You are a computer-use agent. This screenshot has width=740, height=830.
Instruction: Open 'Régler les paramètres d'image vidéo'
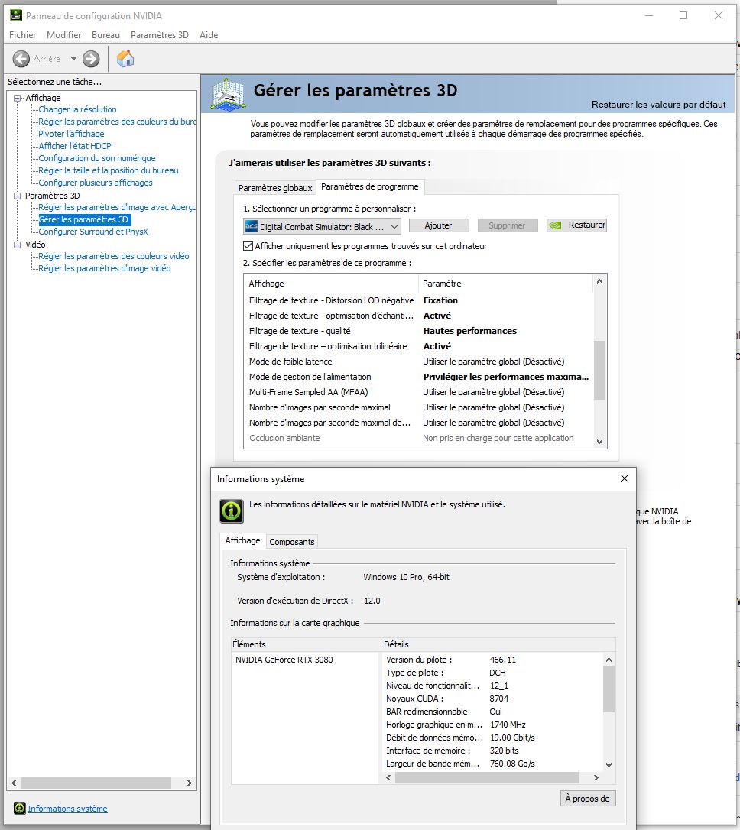pyautogui.click(x=104, y=268)
